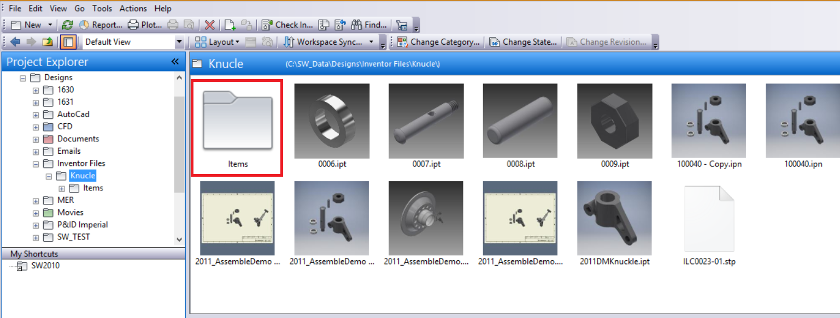The width and height of the screenshot is (840, 318).
Task: Open the Default View combo box
Action: pos(134,41)
